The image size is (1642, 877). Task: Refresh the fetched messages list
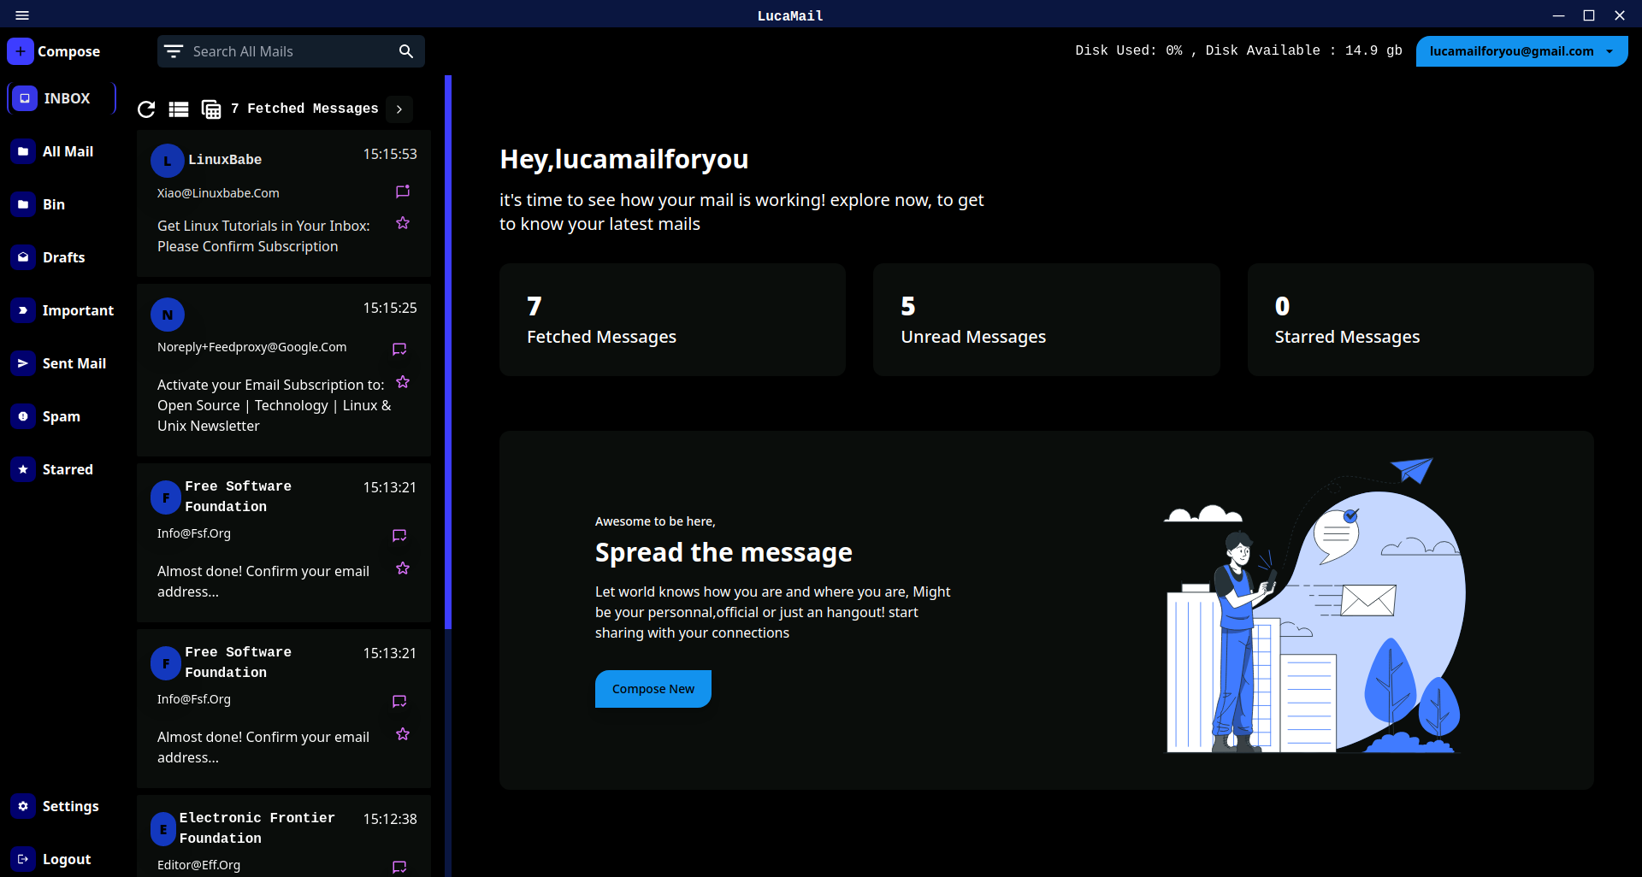point(145,109)
